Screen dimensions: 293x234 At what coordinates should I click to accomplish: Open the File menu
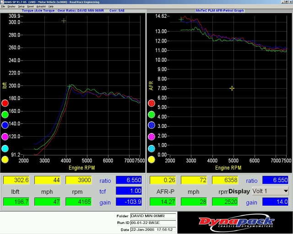click(x=3, y=7)
